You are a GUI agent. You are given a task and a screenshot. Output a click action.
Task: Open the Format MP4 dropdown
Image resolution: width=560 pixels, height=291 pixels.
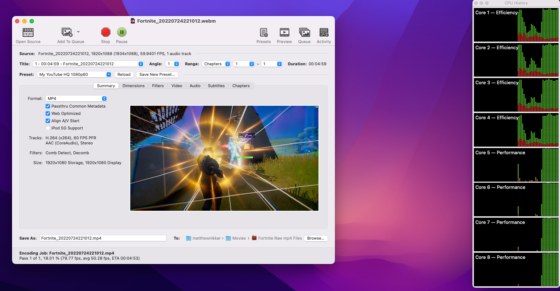coord(76,98)
